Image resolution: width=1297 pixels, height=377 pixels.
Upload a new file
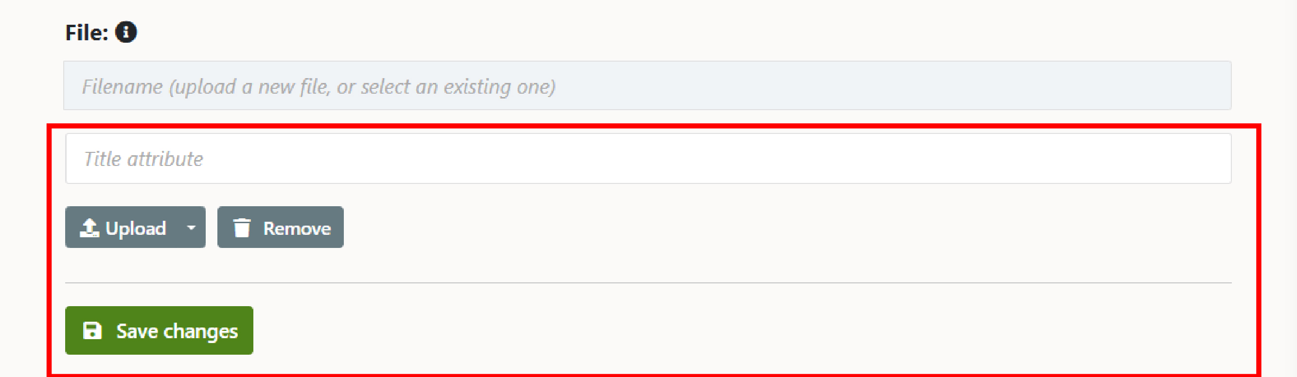point(123,227)
